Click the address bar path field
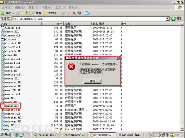185x138 pixels. [x=89, y=19]
